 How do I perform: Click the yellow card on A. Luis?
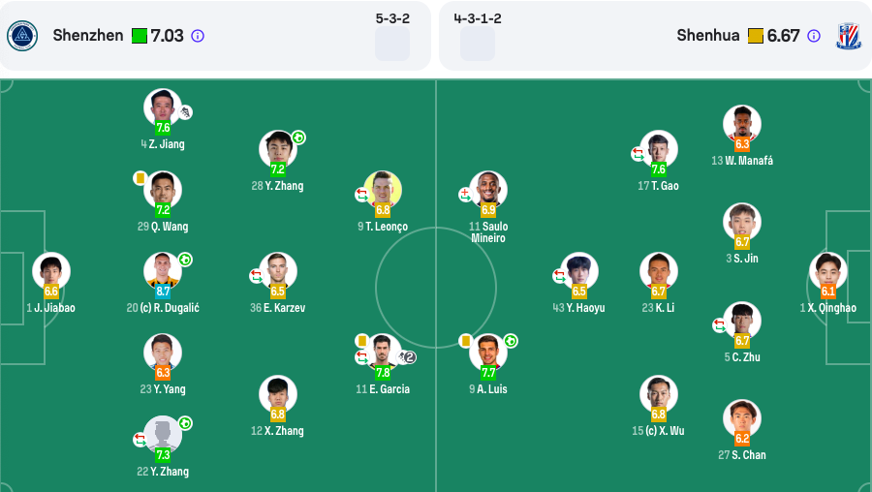tap(465, 340)
